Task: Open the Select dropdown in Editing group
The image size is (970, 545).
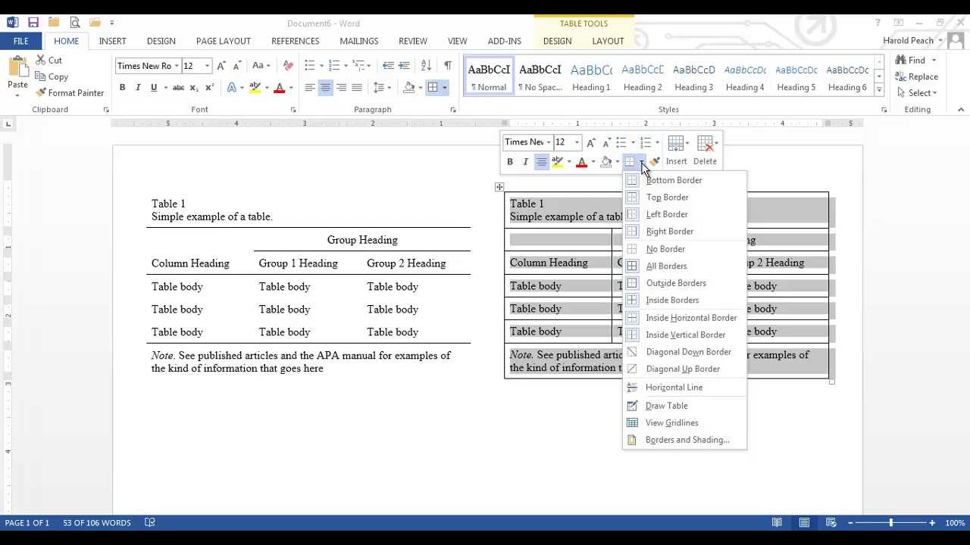Action: (x=917, y=93)
